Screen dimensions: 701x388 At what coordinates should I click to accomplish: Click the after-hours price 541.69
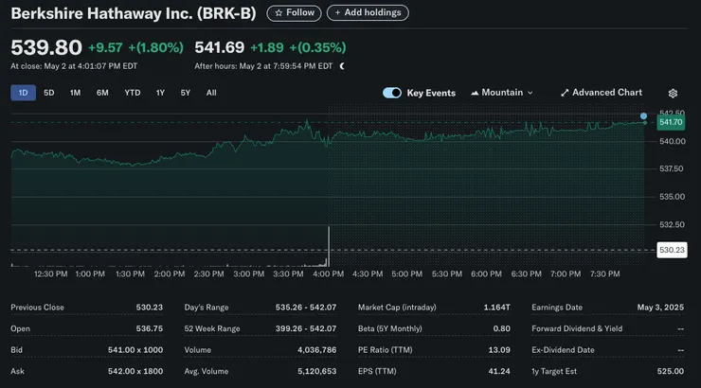220,47
